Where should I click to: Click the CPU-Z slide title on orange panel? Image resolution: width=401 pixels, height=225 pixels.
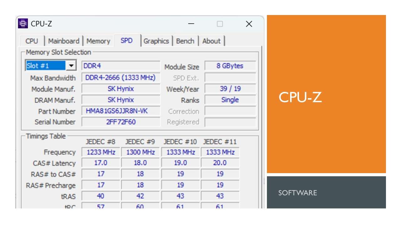tap(300, 97)
